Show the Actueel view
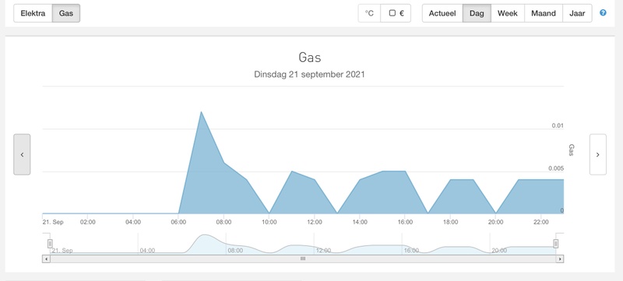 [x=442, y=13]
